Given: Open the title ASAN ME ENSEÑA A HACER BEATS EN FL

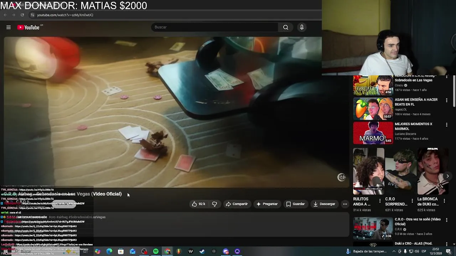Looking at the screenshot, I should point(416,102).
